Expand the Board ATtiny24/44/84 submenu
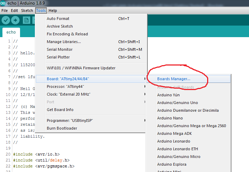 (x=91, y=79)
